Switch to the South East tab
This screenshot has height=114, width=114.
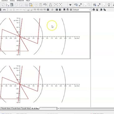pyautogui.click(x=16, y=108)
